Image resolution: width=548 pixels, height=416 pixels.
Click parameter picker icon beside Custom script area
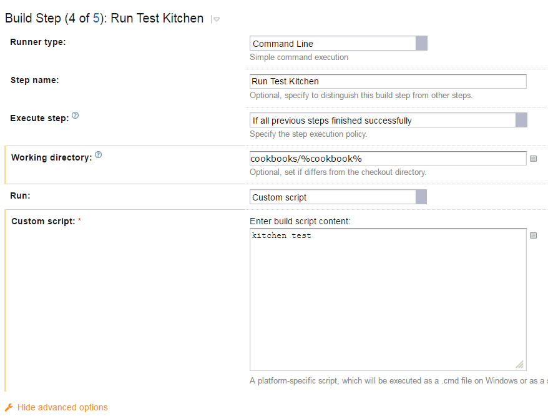[x=533, y=235]
